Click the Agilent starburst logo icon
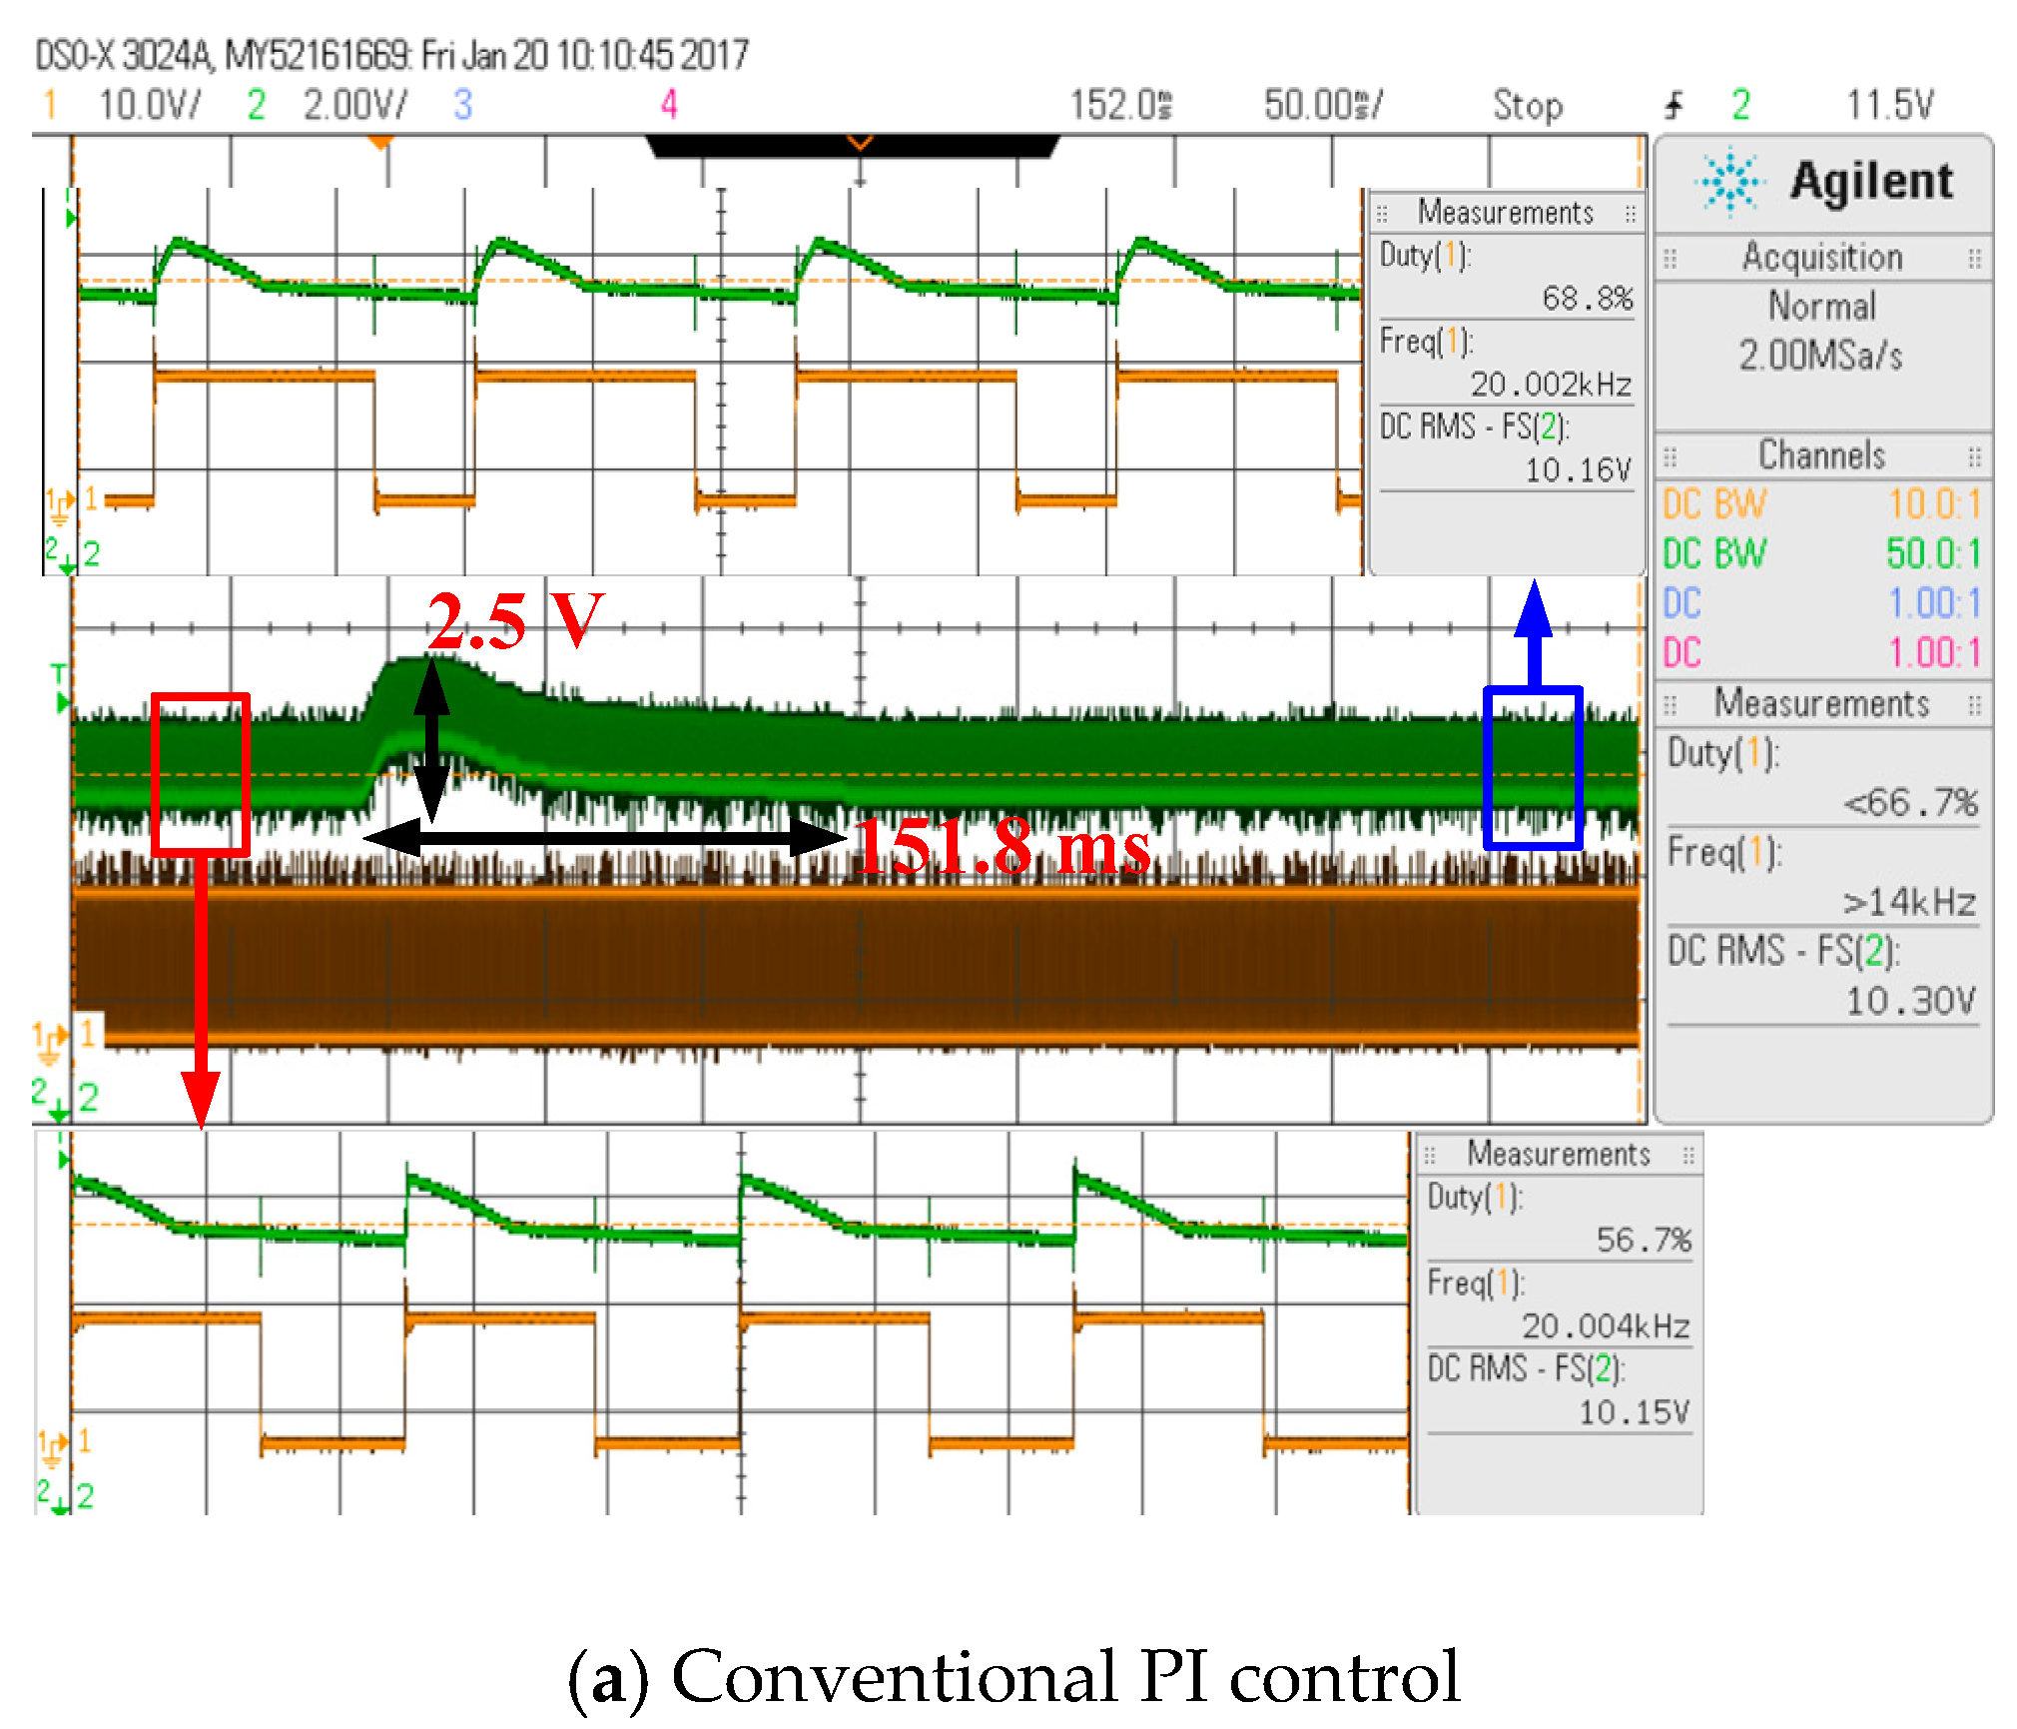The width and height of the screenshot is (2017, 1729). pos(1730,183)
